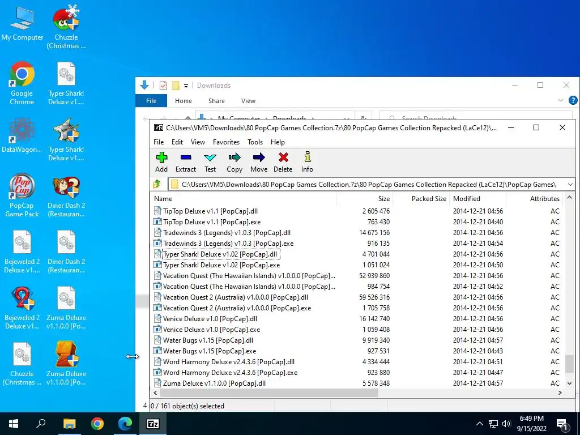
Task: Open the 7-Zip View menu
Action: [198, 142]
